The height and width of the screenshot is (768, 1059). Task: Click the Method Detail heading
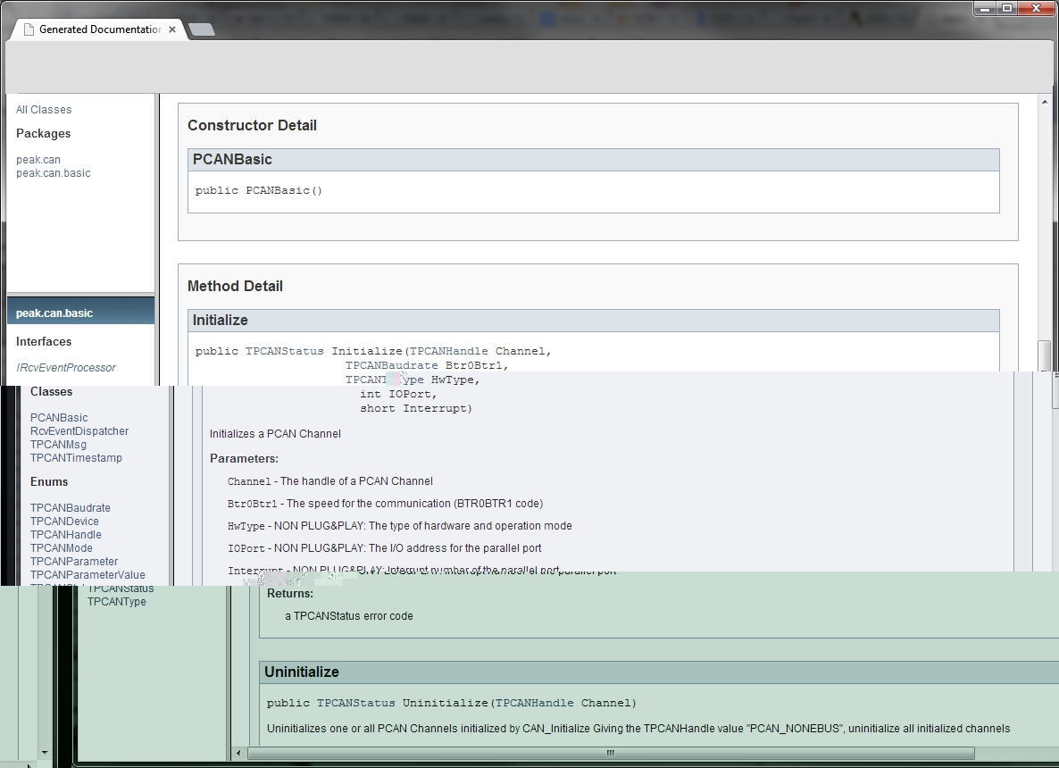pyautogui.click(x=235, y=287)
